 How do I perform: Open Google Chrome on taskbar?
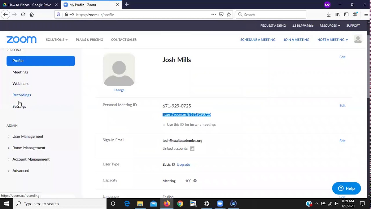tap(180, 203)
